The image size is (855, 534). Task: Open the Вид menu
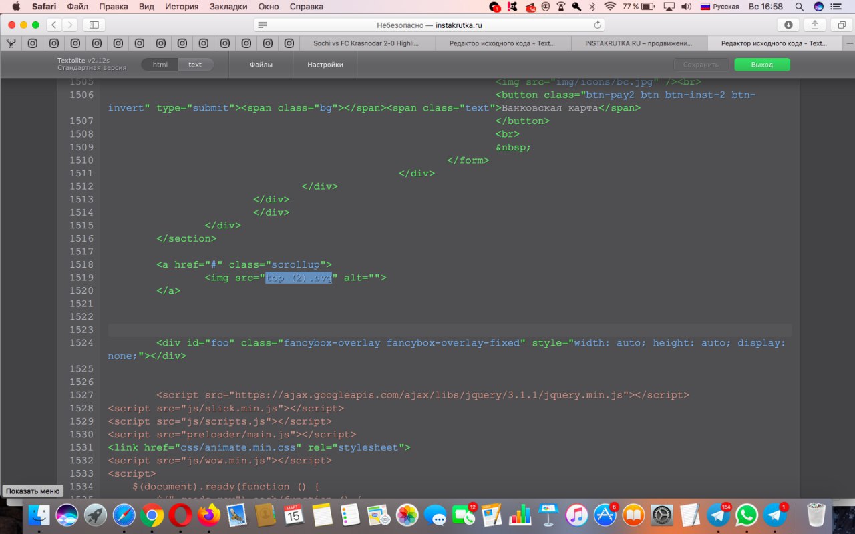[x=146, y=7]
